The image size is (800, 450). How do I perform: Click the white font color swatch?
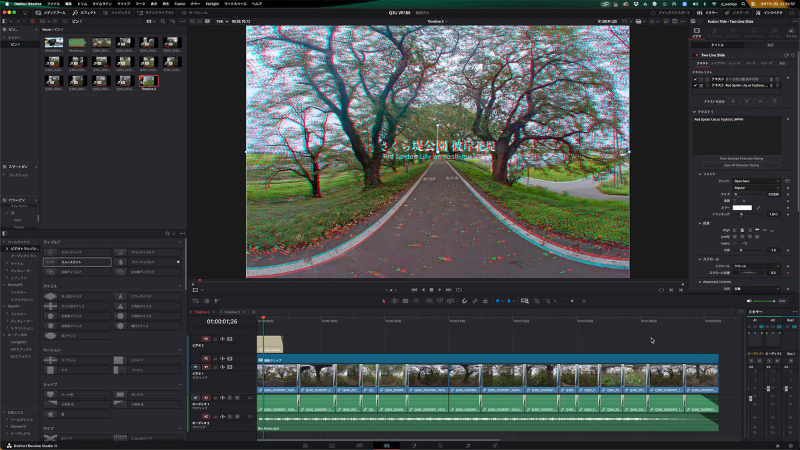click(x=742, y=207)
